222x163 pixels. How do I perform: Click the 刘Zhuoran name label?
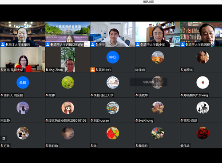click(x=101, y=120)
